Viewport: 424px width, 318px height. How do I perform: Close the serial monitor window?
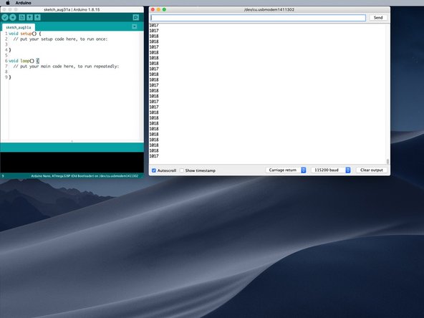pyautogui.click(x=153, y=9)
